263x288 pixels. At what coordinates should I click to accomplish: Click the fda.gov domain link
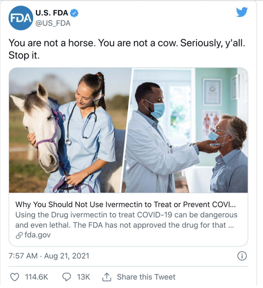point(37,235)
